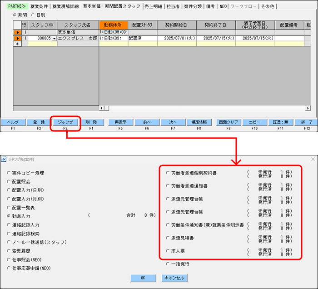Click the ジャンプ F3 button
The height and width of the screenshot is (289, 318).
click(x=65, y=122)
